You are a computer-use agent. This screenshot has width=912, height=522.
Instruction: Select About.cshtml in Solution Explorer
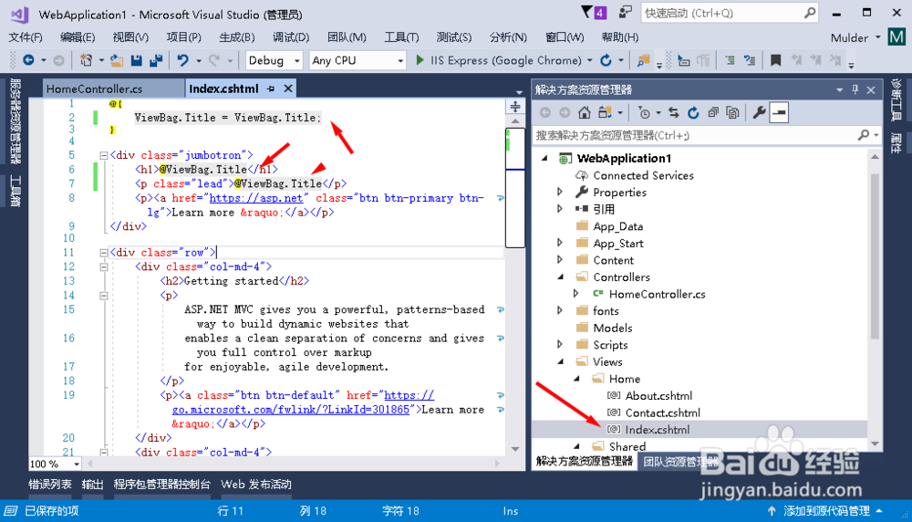(x=658, y=396)
